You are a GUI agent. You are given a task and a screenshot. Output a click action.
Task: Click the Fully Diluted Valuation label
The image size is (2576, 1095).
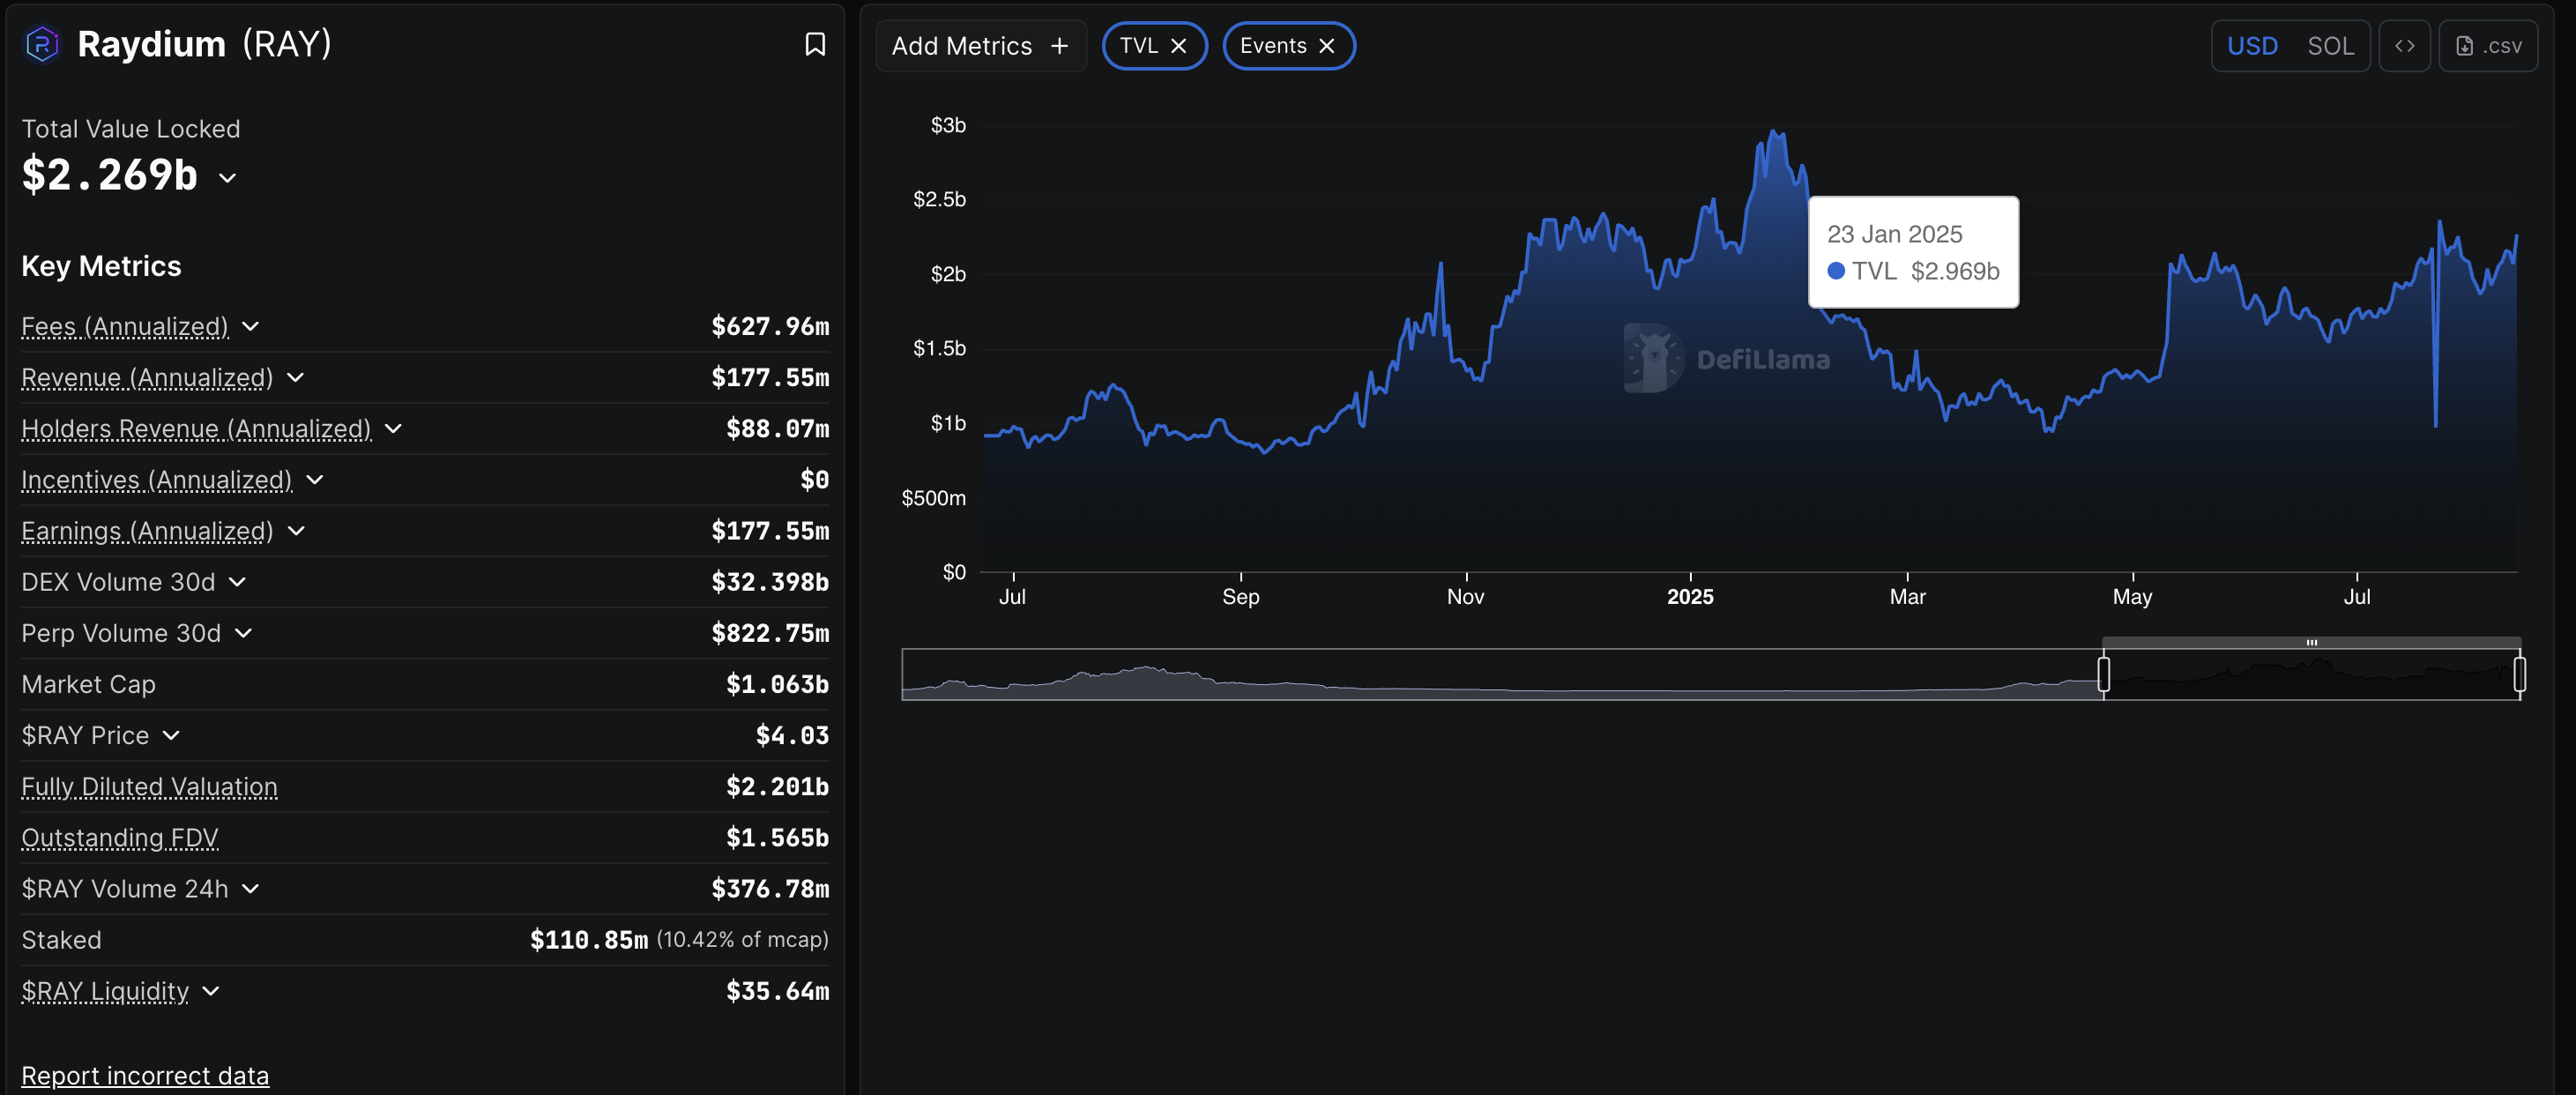tap(149, 786)
